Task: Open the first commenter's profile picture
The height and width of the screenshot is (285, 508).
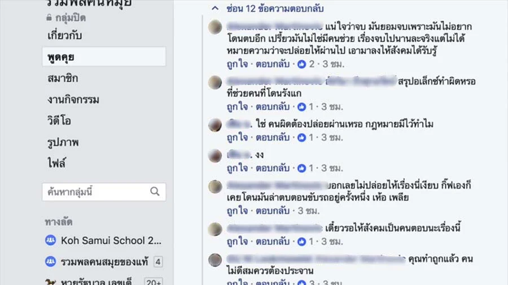Action: (215, 27)
